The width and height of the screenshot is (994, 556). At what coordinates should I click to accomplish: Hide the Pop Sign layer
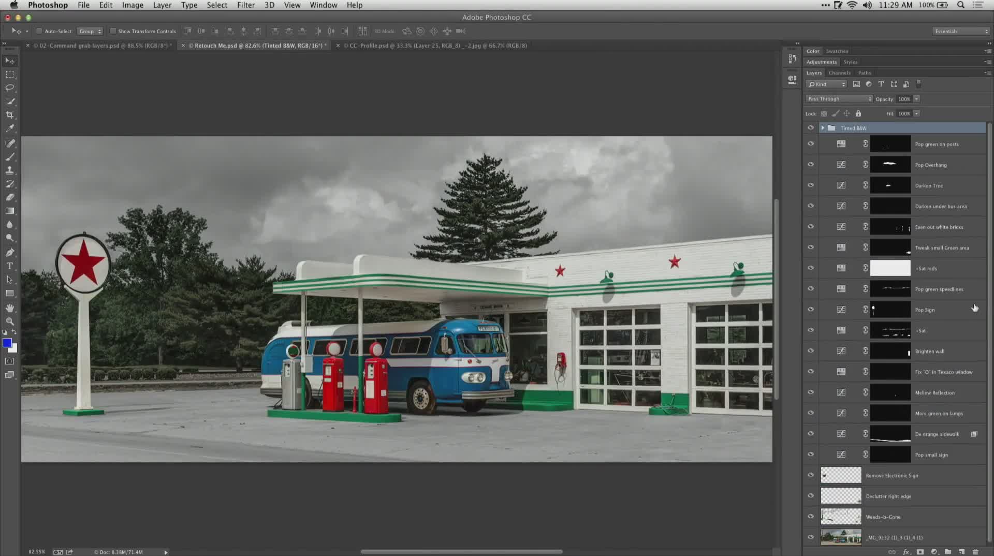point(811,310)
